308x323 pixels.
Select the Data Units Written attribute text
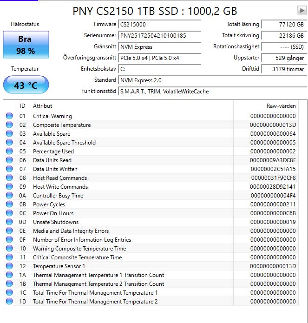[55, 169]
